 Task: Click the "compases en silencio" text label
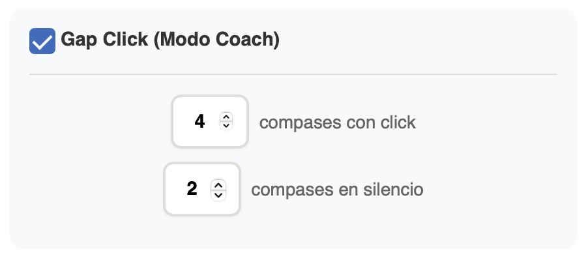[x=337, y=190]
